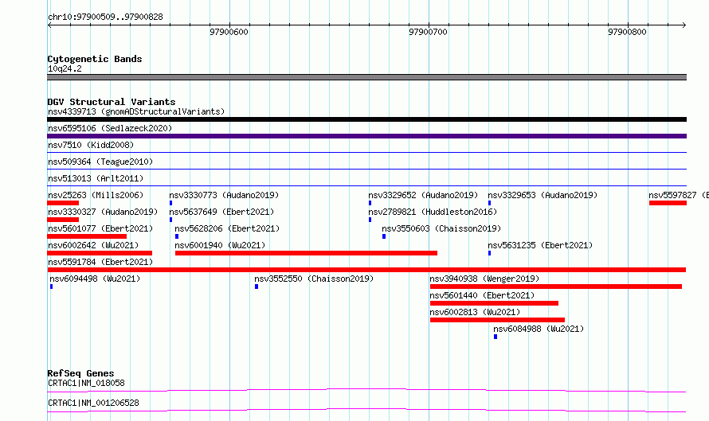Open variant nsv509364 (Teague2010)
Image resolution: width=709 pixels, height=421 pixels.
pos(100,162)
